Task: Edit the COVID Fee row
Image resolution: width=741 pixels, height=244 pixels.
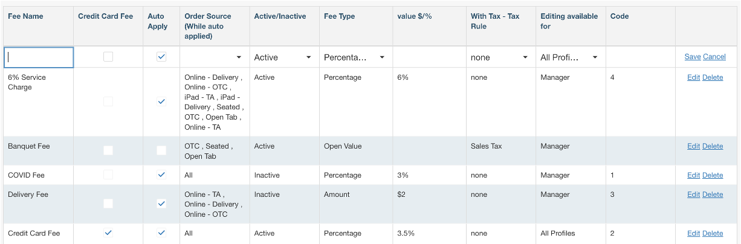Action: click(x=693, y=175)
